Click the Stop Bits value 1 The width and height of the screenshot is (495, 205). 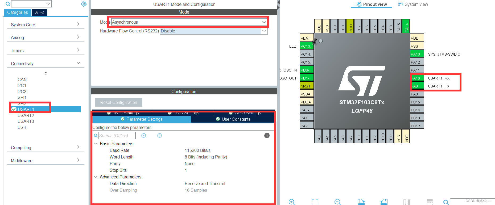[x=186, y=170]
